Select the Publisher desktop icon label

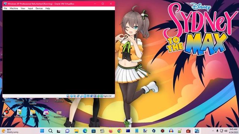[59, 101]
